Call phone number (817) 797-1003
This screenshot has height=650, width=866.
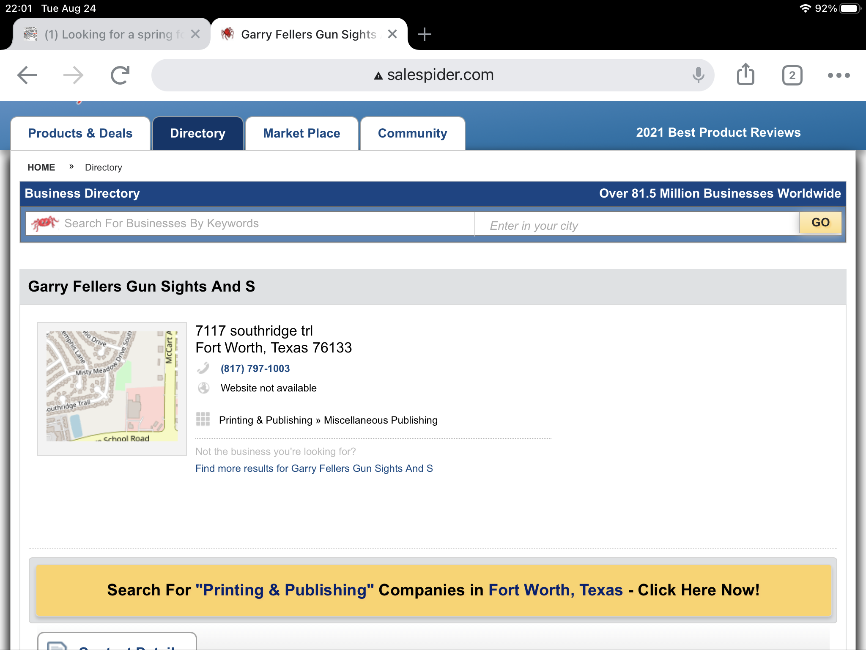click(x=255, y=369)
